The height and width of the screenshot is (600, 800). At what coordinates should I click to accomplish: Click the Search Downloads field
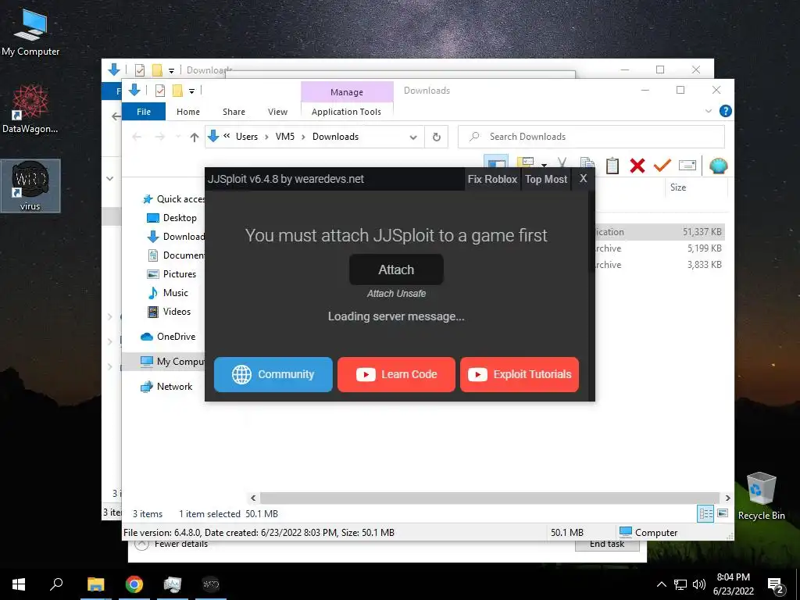click(x=591, y=137)
